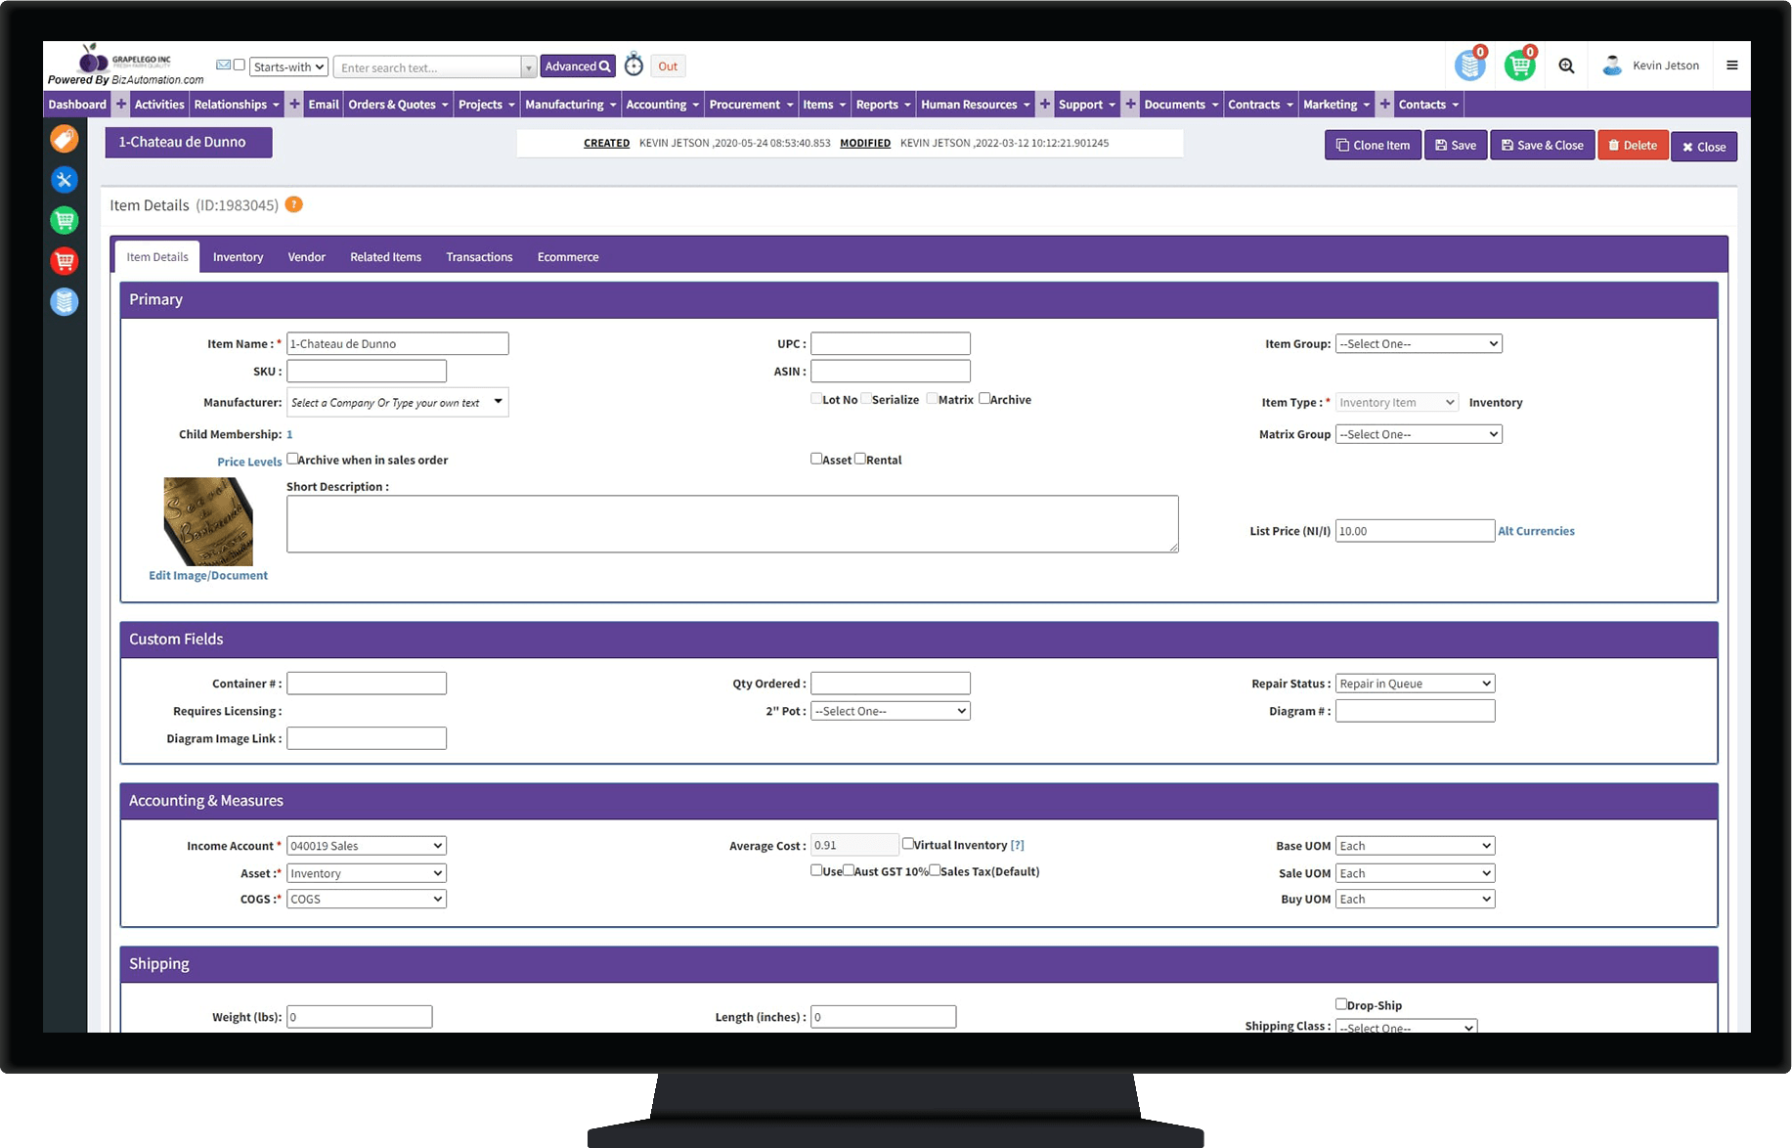This screenshot has height=1148, width=1792.
Task: Click the Save & Close button
Action: (1543, 145)
